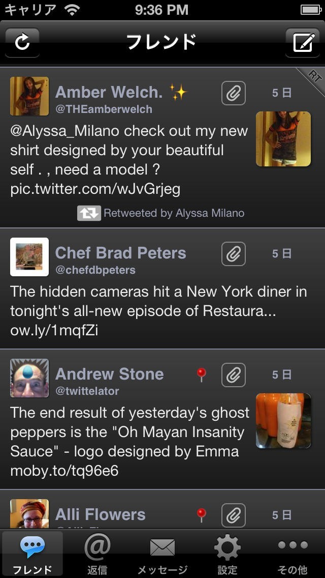Open Amber Welch's profile avatar

29,96
